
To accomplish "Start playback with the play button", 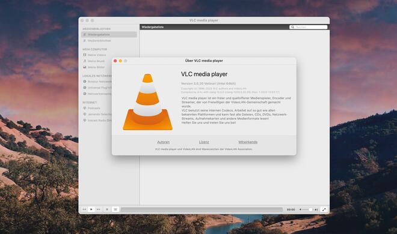I will coord(91,209).
